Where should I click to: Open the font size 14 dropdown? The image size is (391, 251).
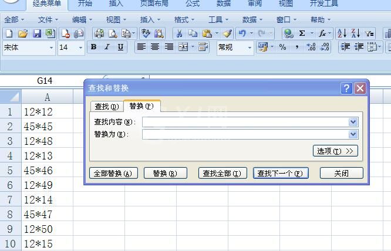80,48
